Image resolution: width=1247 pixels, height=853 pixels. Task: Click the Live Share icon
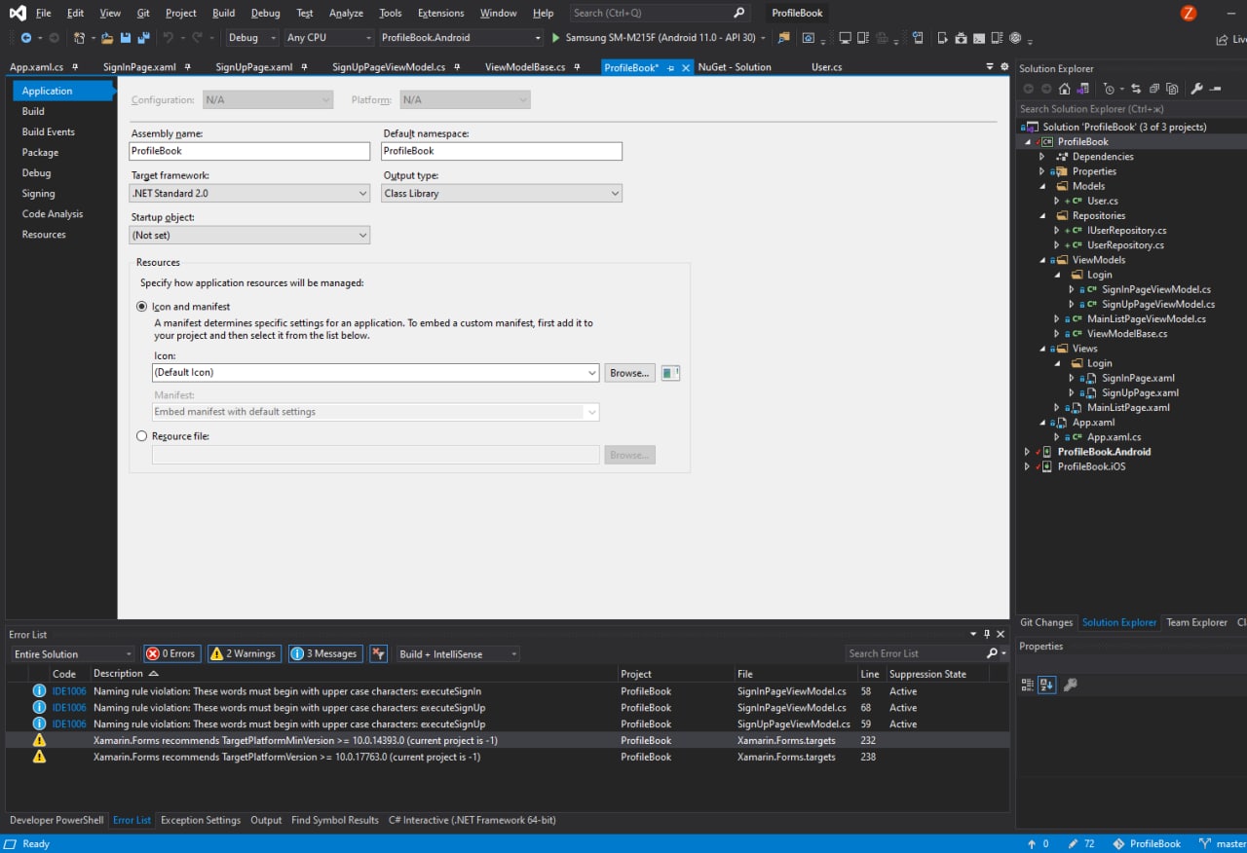[x=1223, y=39]
